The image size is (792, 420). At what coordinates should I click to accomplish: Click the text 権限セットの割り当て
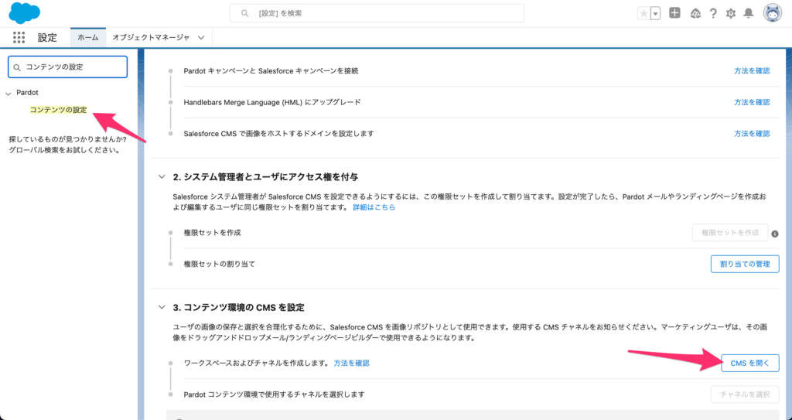point(219,264)
